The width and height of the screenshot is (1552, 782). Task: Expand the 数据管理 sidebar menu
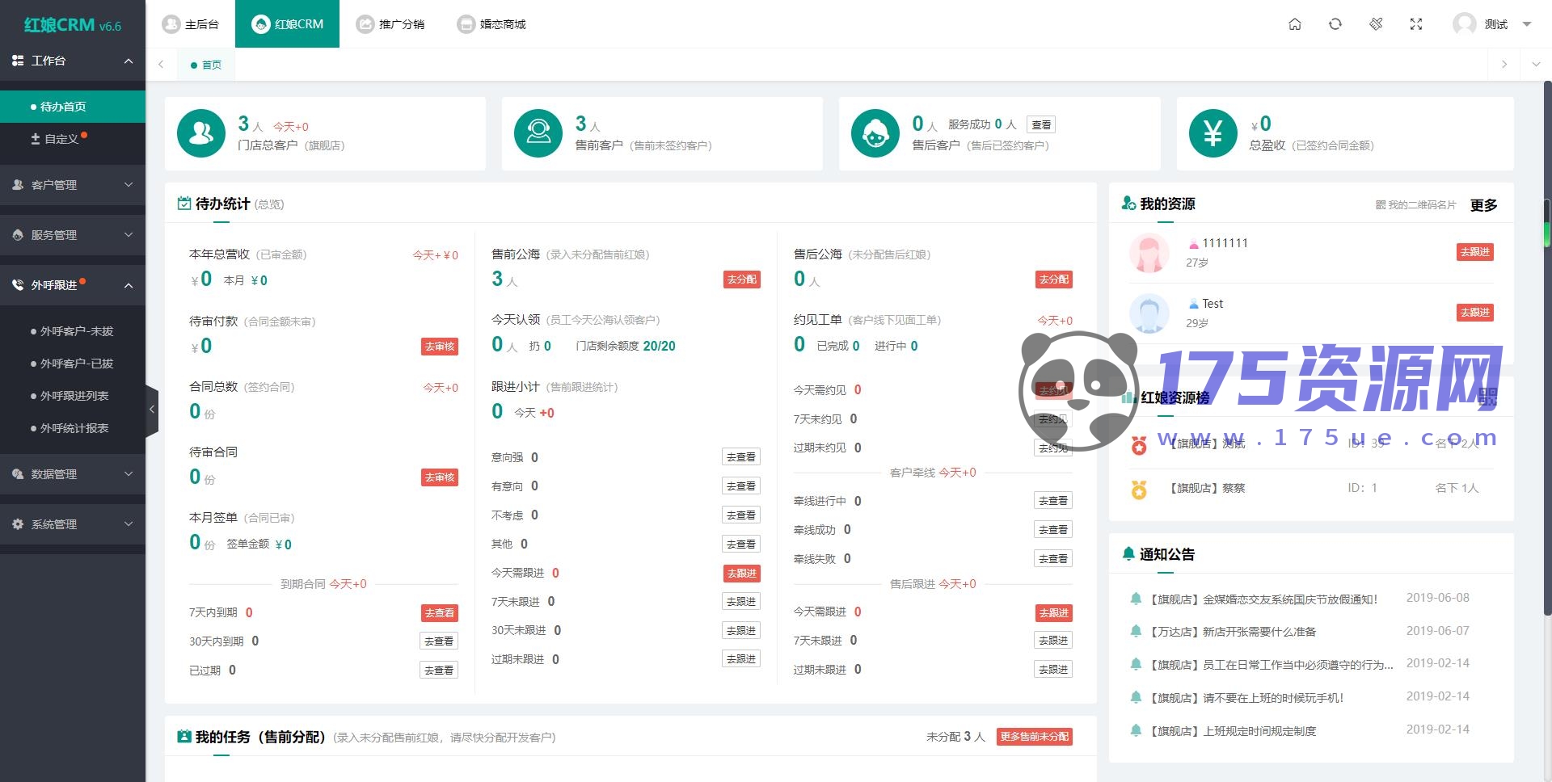pos(73,474)
